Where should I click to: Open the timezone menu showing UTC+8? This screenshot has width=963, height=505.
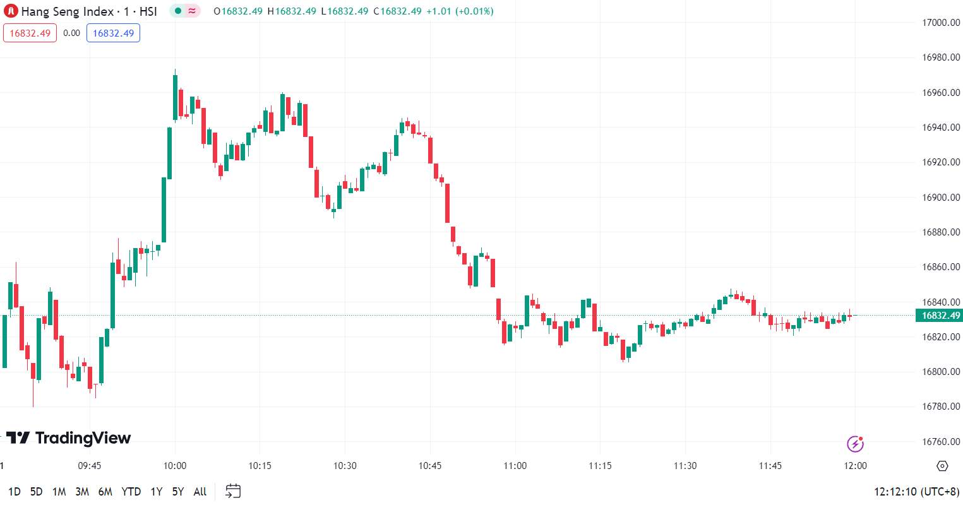916,492
